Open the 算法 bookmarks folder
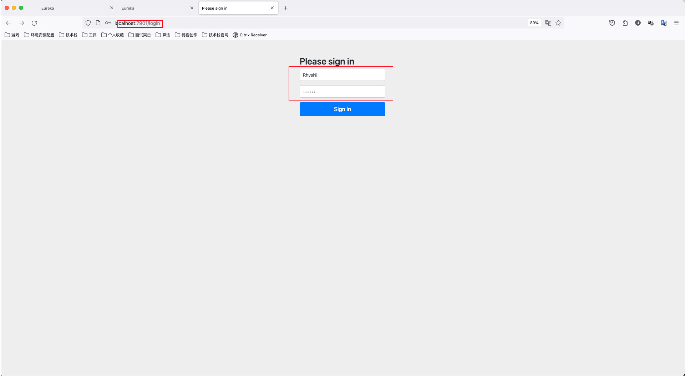The image size is (685, 376). tap(163, 35)
